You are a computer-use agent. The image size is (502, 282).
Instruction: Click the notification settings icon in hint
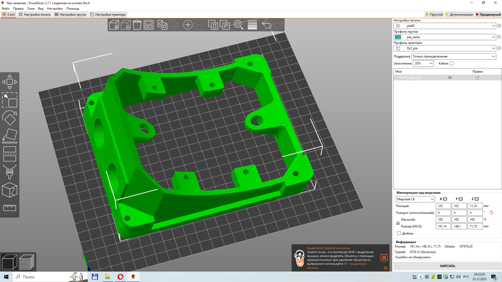click(x=386, y=268)
